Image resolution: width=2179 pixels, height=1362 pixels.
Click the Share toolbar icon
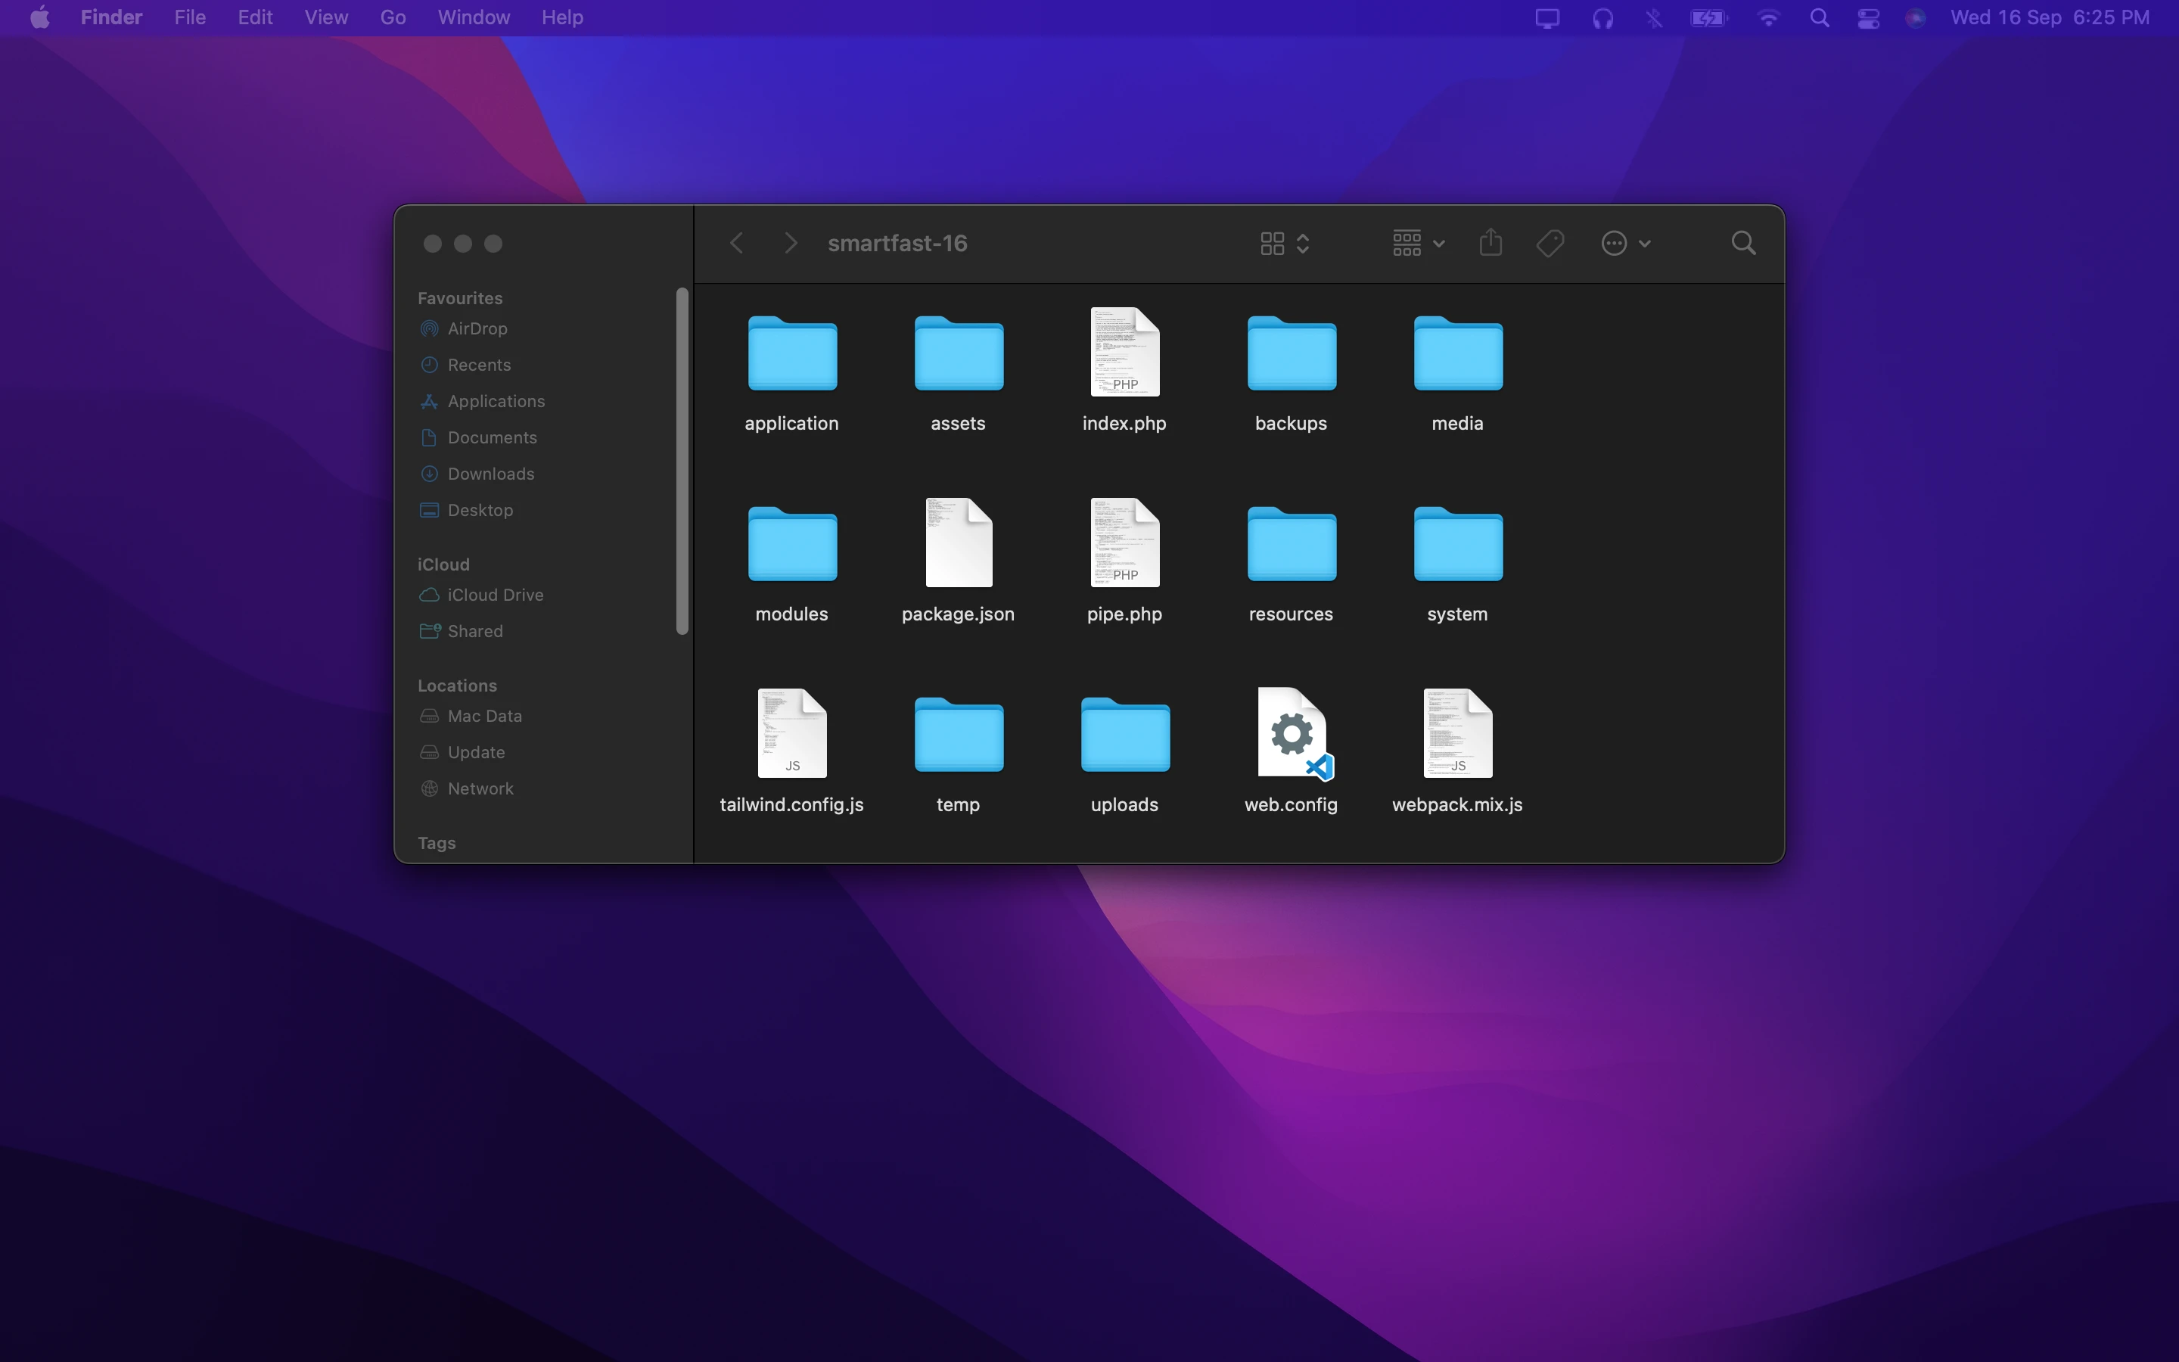pos(1491,242)
